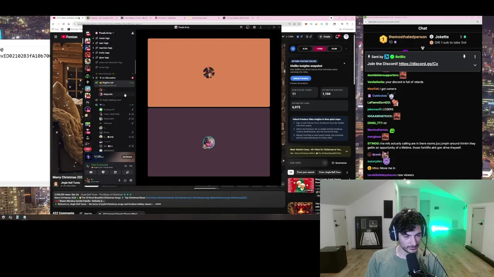
Task: Expand the vidIQ stats bar chevron
Action: (346, 48)
